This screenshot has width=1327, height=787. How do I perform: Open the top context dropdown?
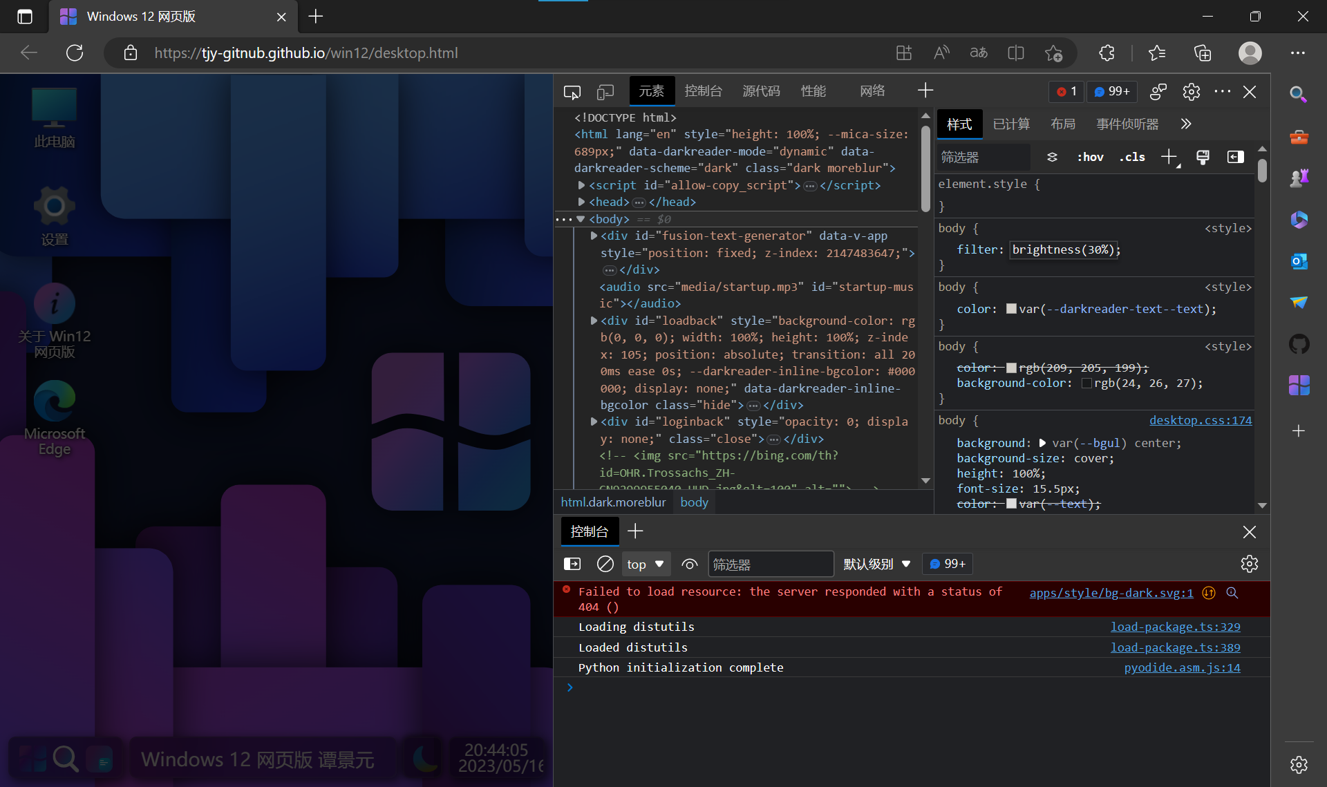[646, 564]
